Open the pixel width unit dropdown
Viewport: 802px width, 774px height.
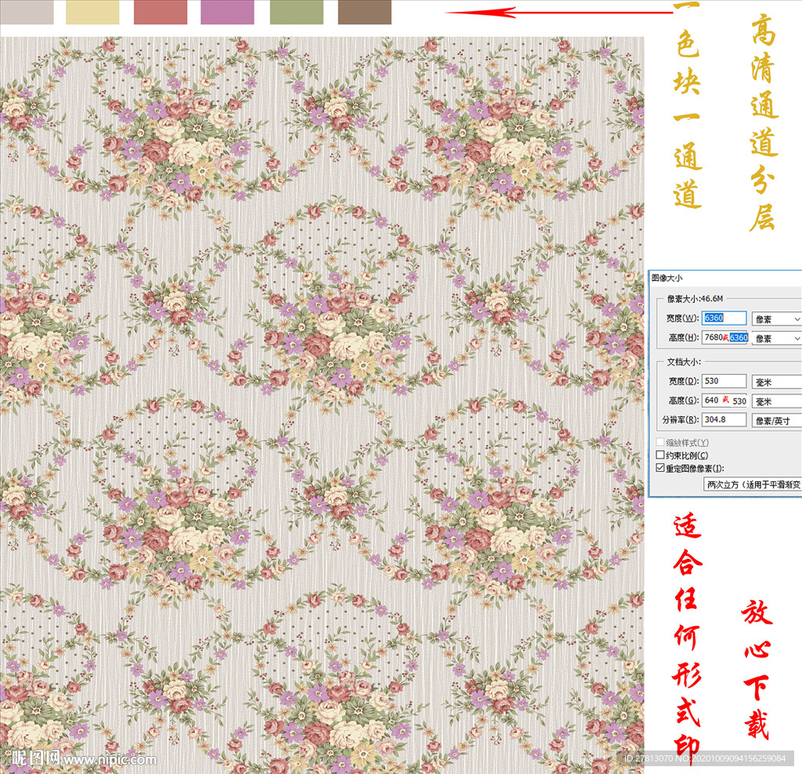click(777, 319)
